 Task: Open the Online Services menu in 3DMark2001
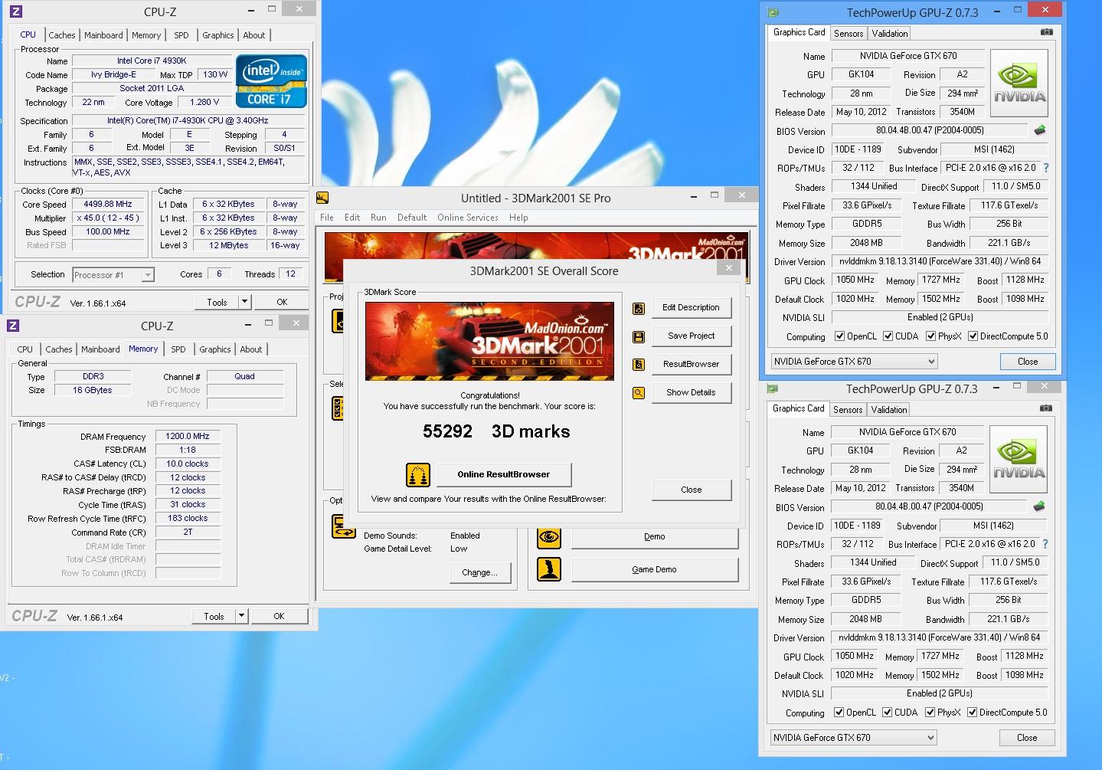click(468, 218)
